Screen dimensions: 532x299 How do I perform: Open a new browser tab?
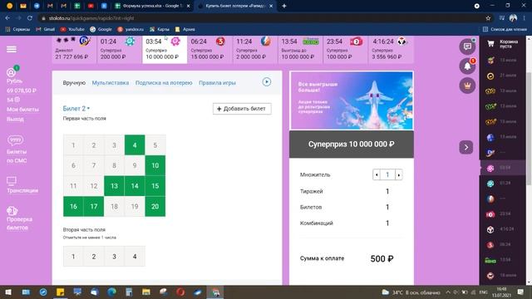(284, 6)
